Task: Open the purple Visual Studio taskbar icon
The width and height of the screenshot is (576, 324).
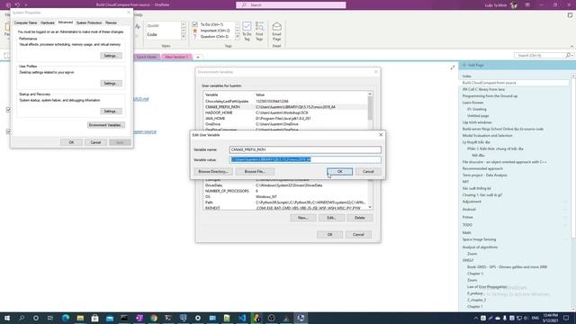Action: (139, 318)
